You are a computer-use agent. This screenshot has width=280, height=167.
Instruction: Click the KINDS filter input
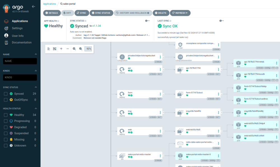click(20, 77)
